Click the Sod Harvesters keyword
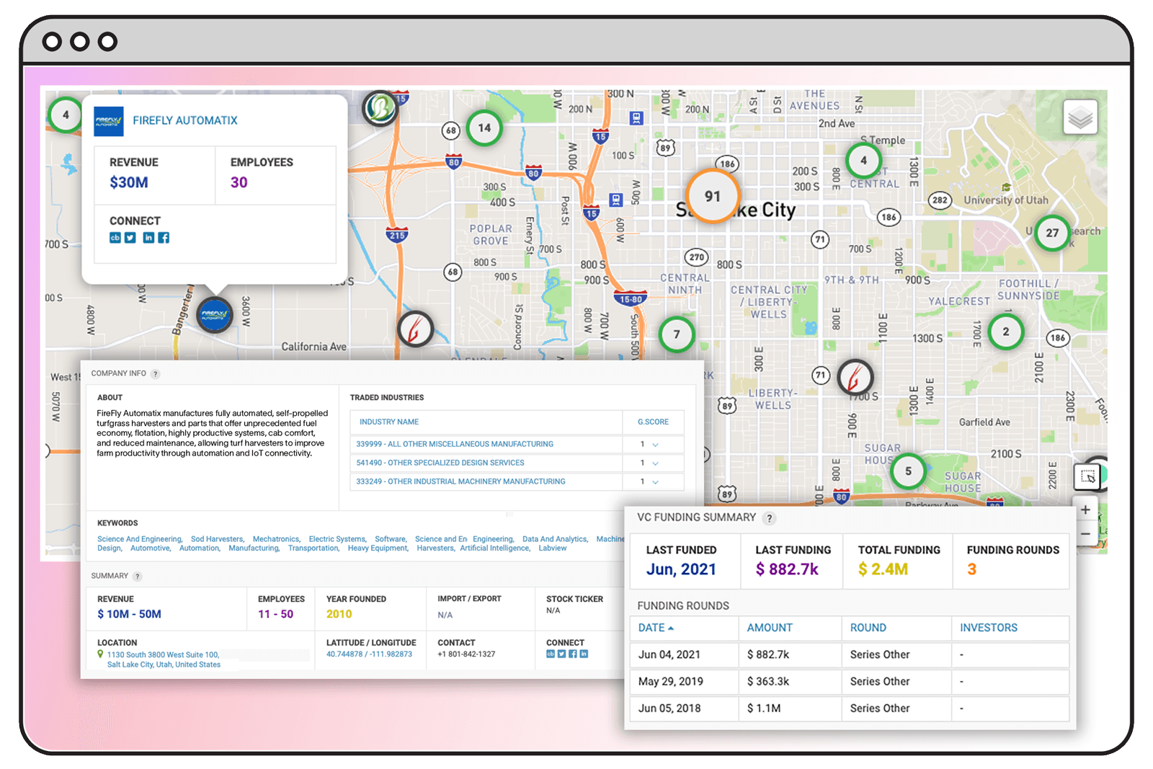 pyautogui.click(x=218, y=539)
